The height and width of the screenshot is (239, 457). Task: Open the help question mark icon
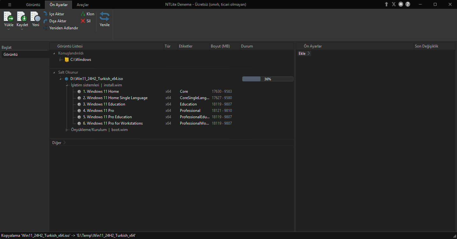pos(408,4)
